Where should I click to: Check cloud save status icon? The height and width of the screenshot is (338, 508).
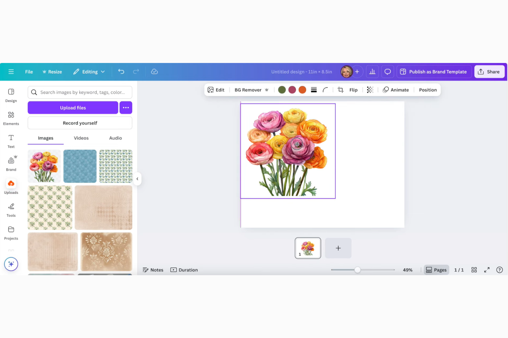(154, 72)
